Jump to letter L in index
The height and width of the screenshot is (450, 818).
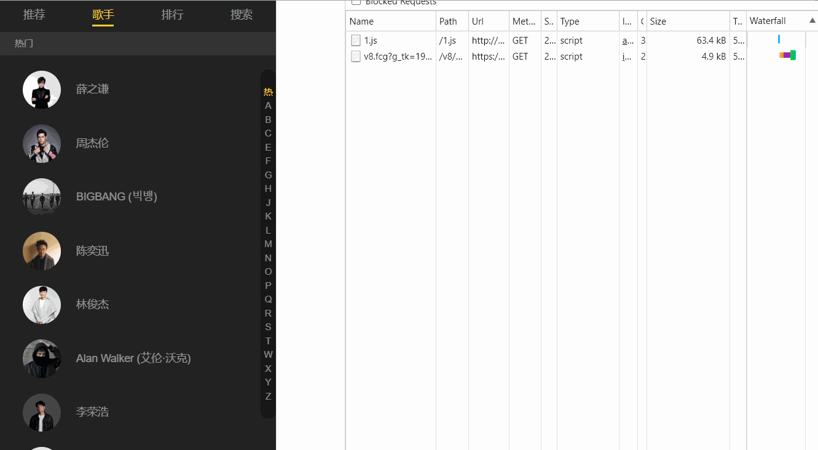[x=268, y=231]
